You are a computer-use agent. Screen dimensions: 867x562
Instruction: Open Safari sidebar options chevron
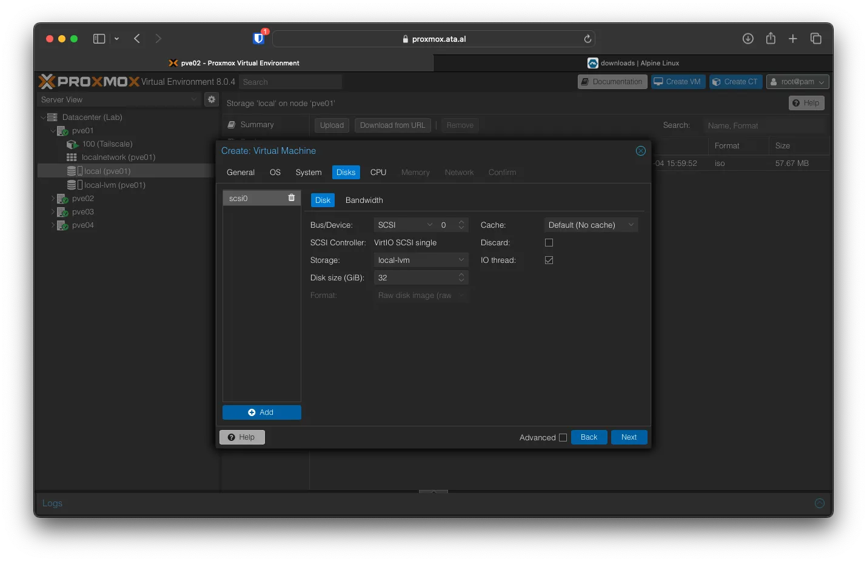tap(116, 39)
